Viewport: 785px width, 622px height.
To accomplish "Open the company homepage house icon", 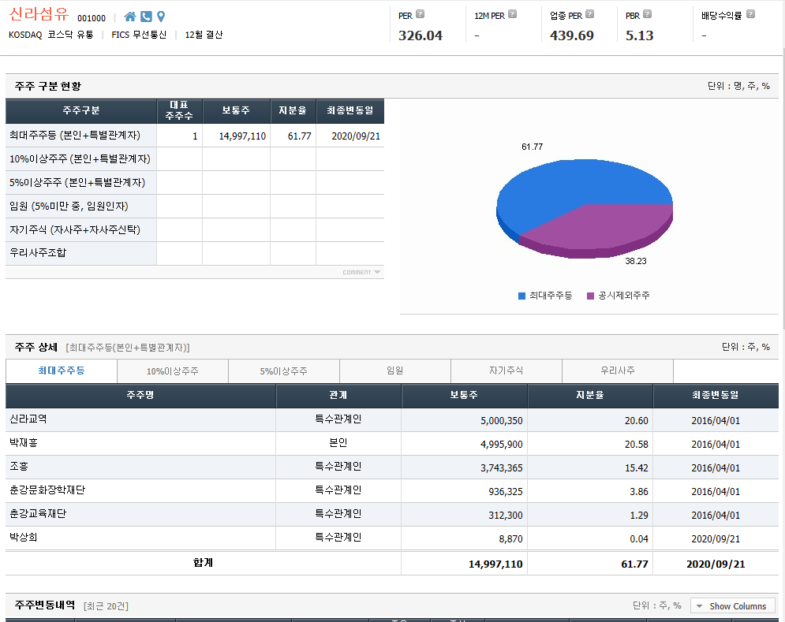I will (129, 17).
